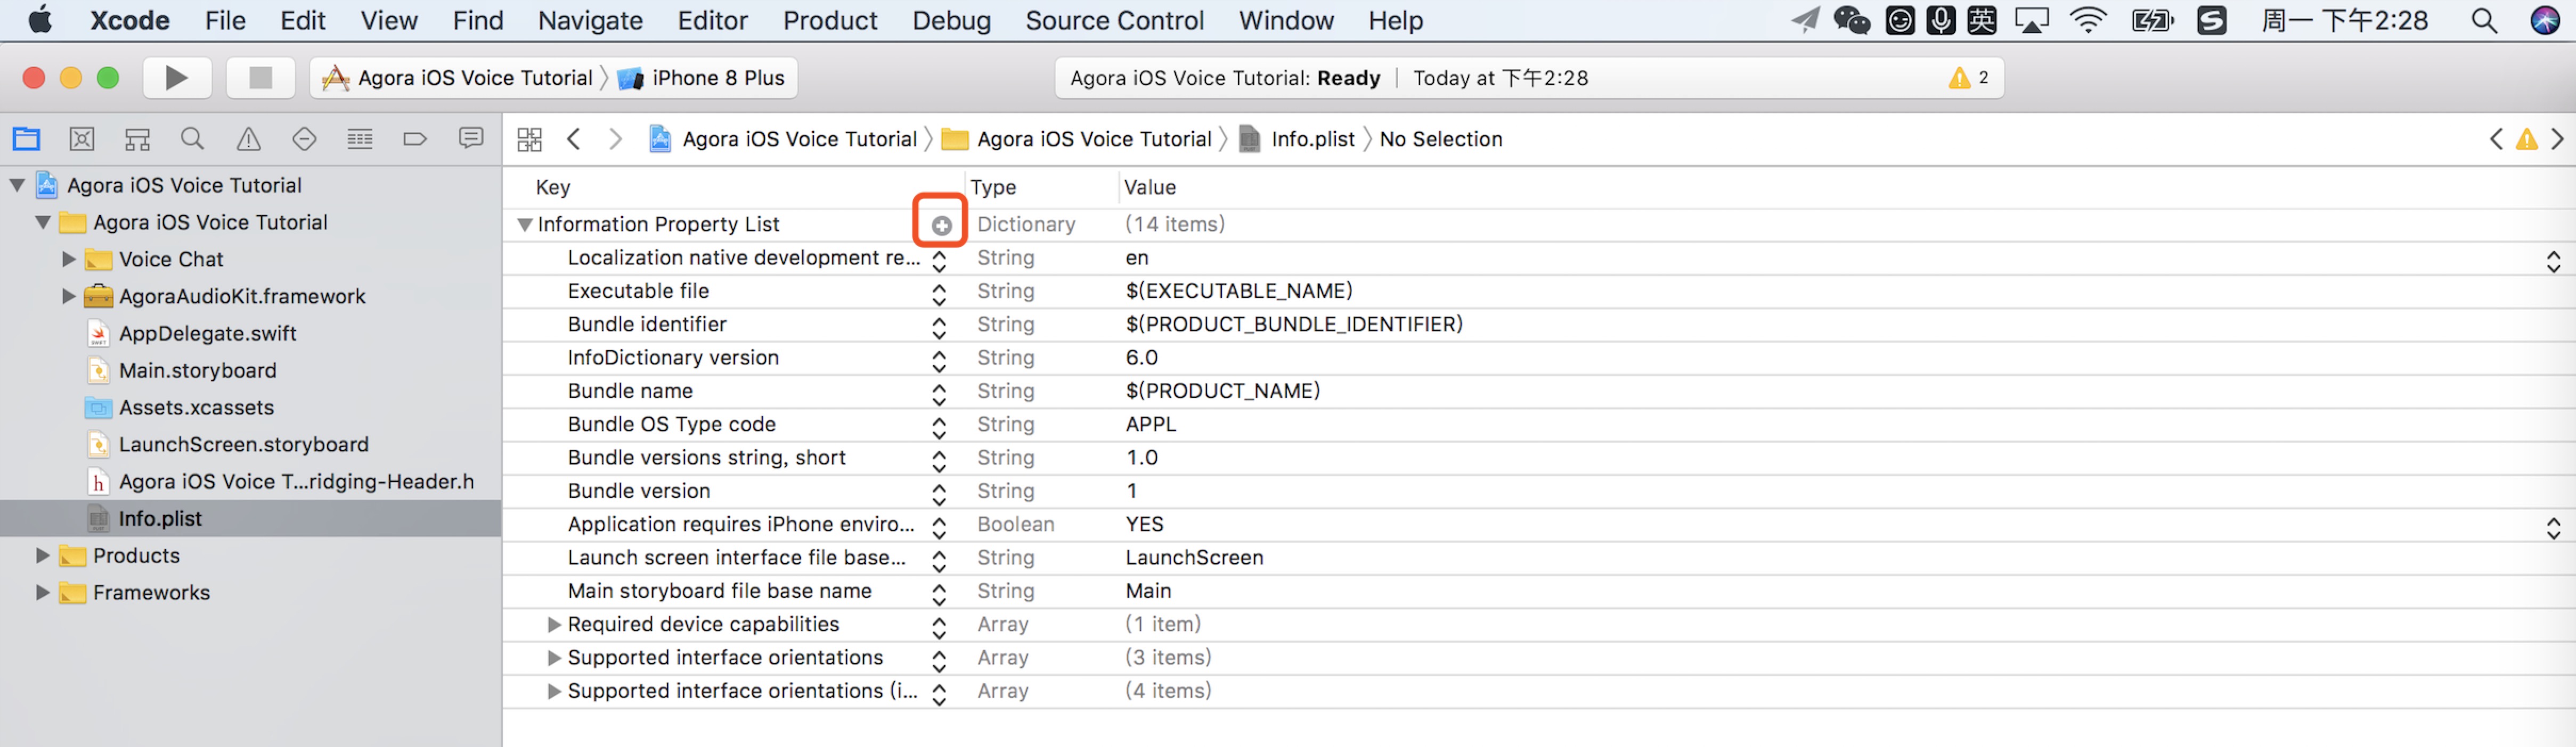Open key stepper for Bundle version row
Viewport: 2576px width, 747px height.
(939, 493)
